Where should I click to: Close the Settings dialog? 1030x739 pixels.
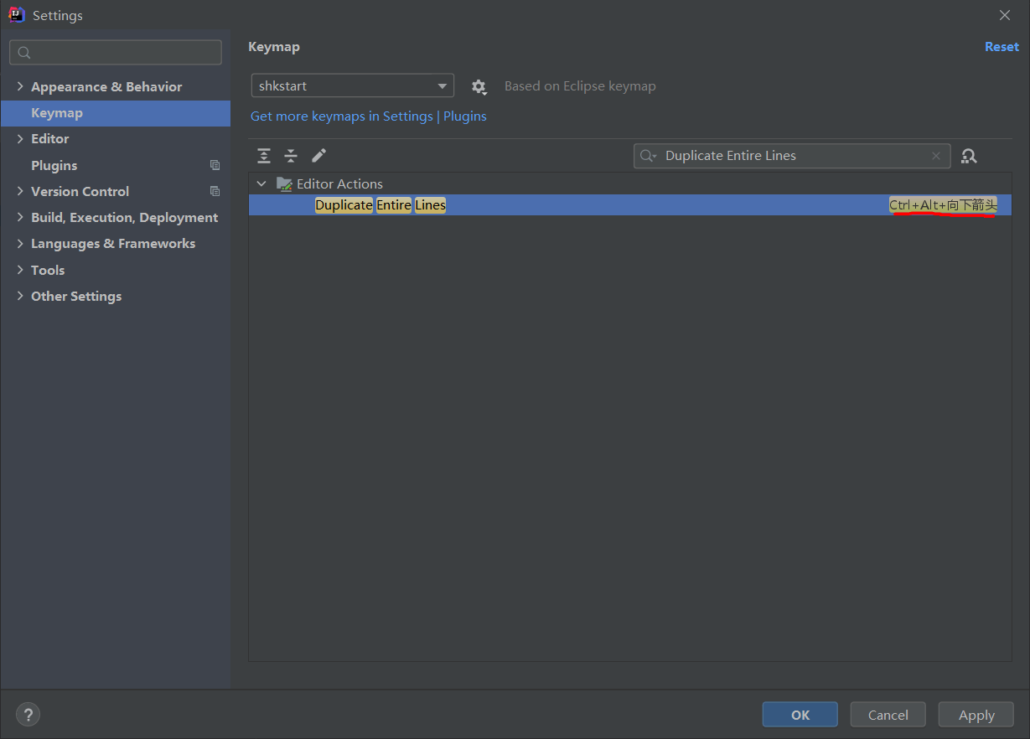click(1005, 15)
